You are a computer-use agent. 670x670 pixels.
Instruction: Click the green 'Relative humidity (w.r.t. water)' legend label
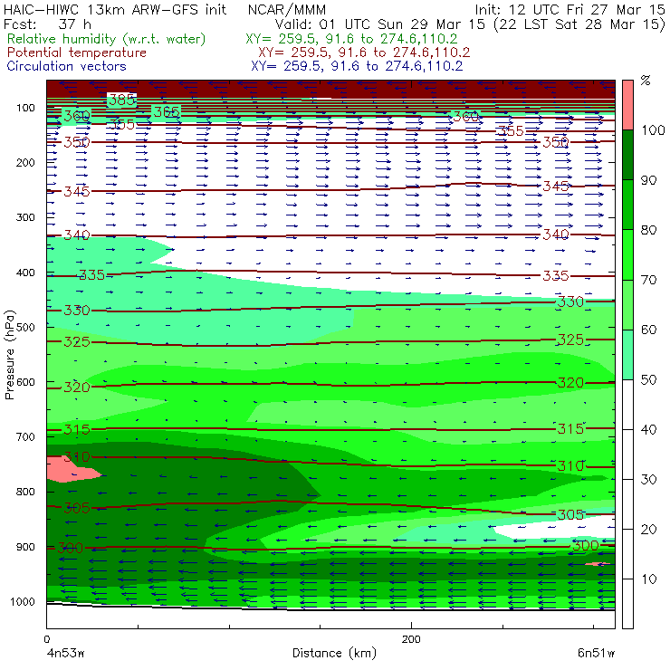click(x=107, y=39)
